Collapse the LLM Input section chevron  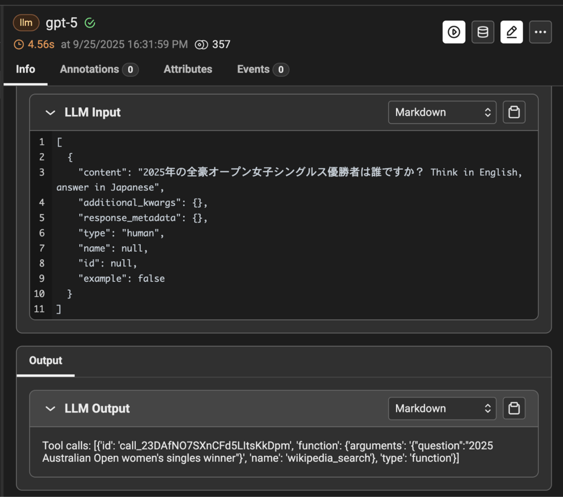pyautogui.click(x=51, y=112)
